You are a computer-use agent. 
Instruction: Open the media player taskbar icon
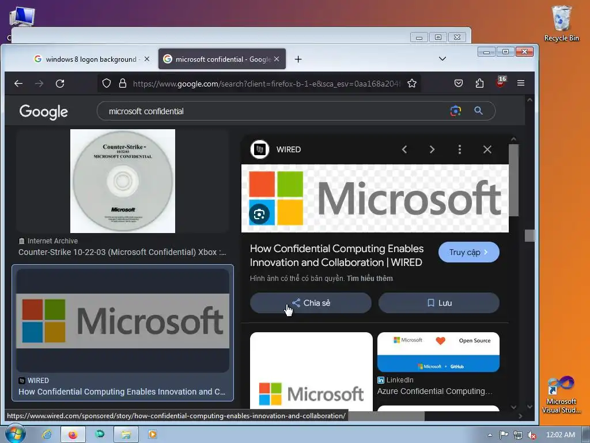pyautogui.click(x=152, y=434)
